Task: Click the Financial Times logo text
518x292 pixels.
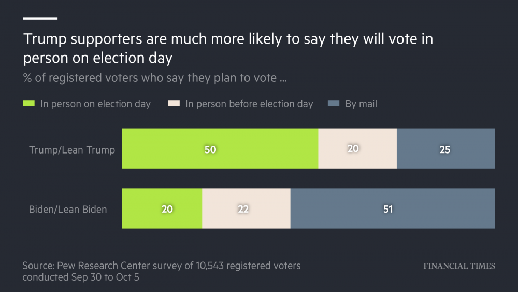Action: (x=459, y=266)
